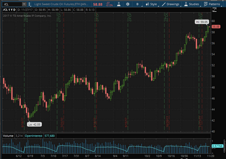Image resolution: width=226 pixels, height=159 pixels.
Task: Click the 11/17/17 expiration marker label
Action: pyautogui.click(x=200, y=122)
